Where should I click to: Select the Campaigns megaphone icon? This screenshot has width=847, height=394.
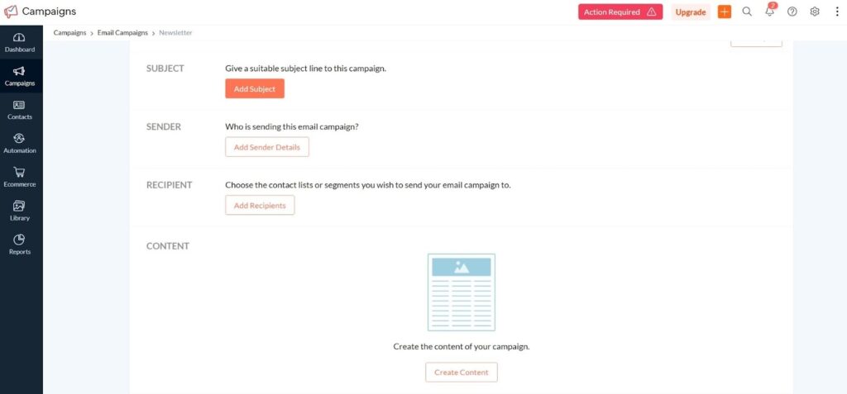(x=20, y=72)
